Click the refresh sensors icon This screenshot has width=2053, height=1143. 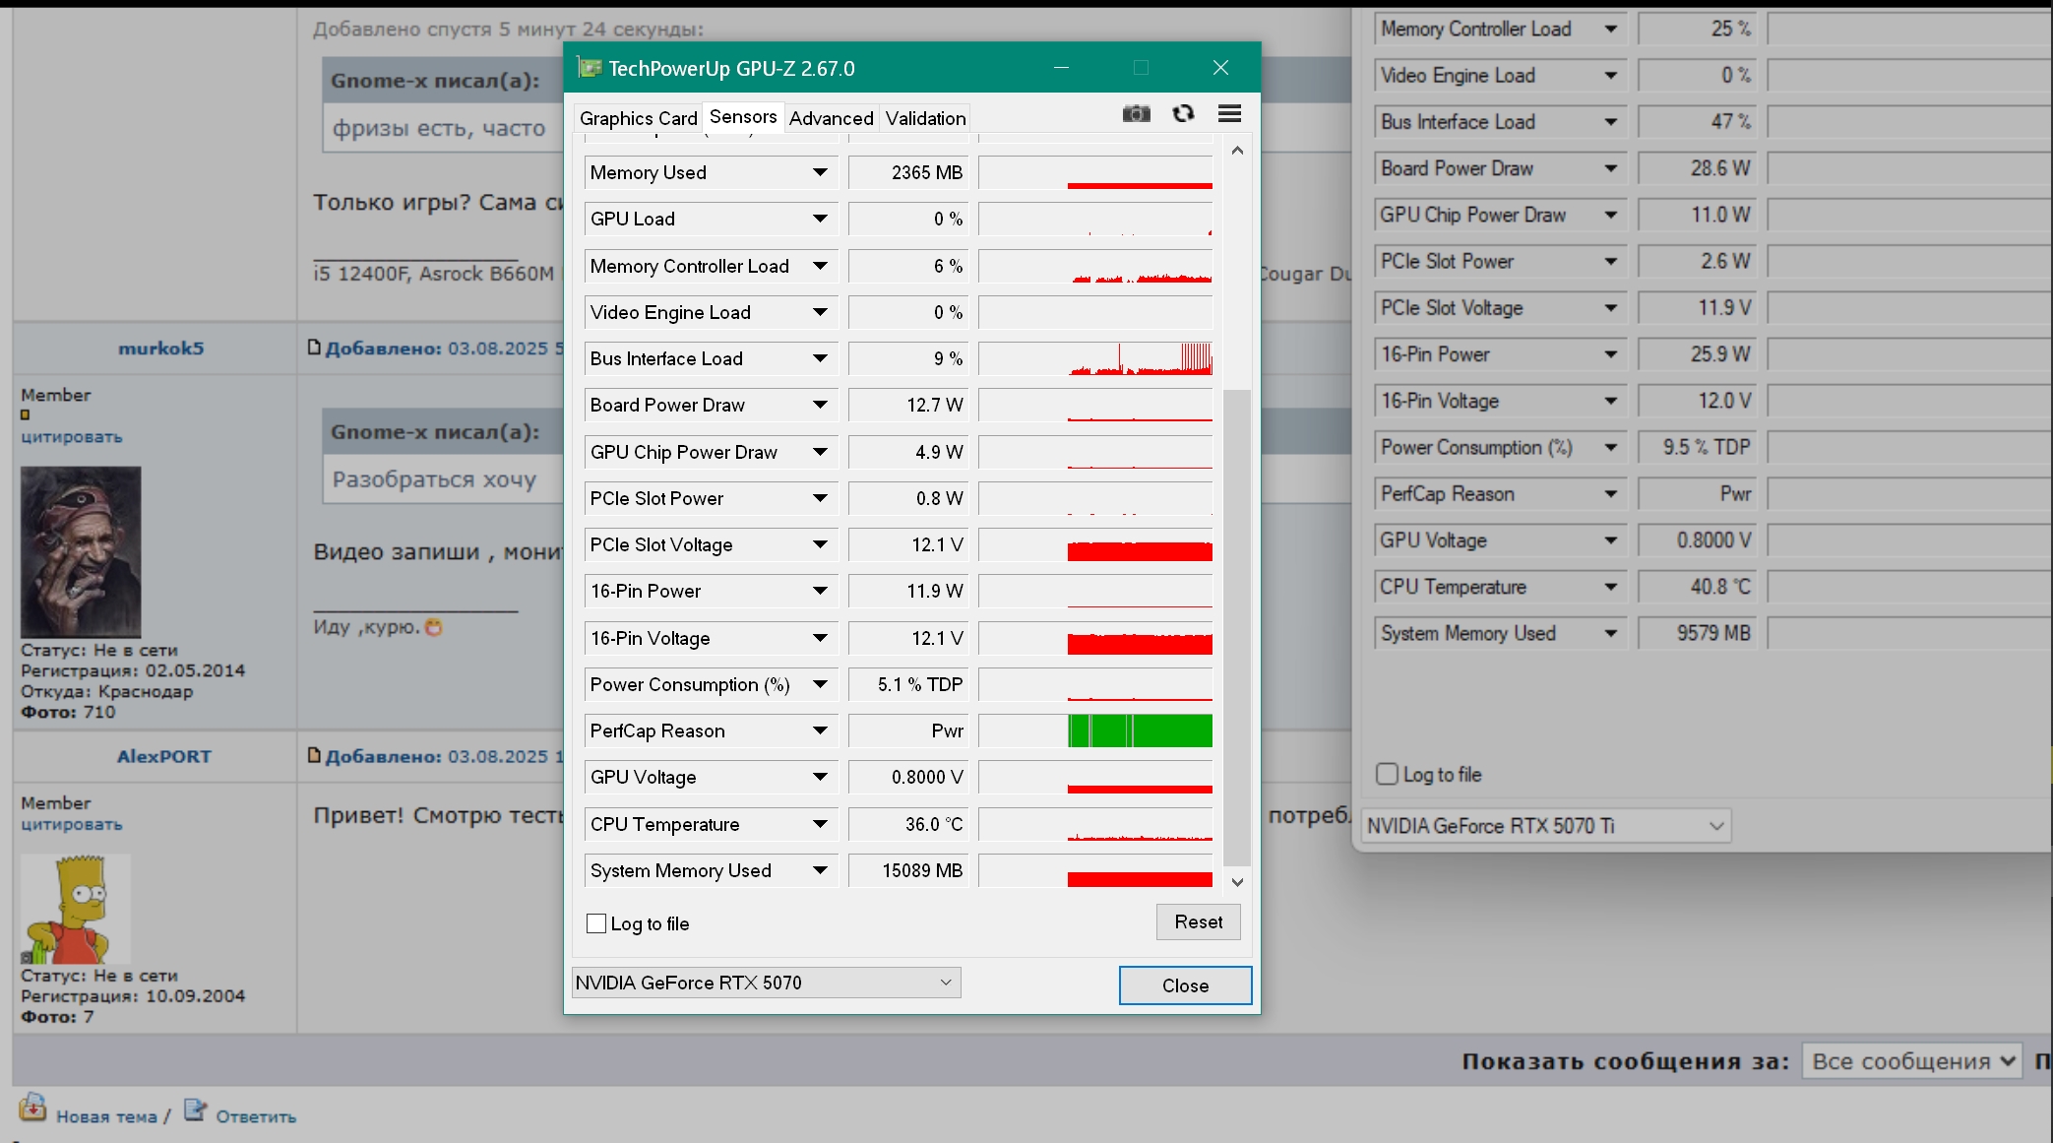pyautogui.click(x=1183, y=114)
